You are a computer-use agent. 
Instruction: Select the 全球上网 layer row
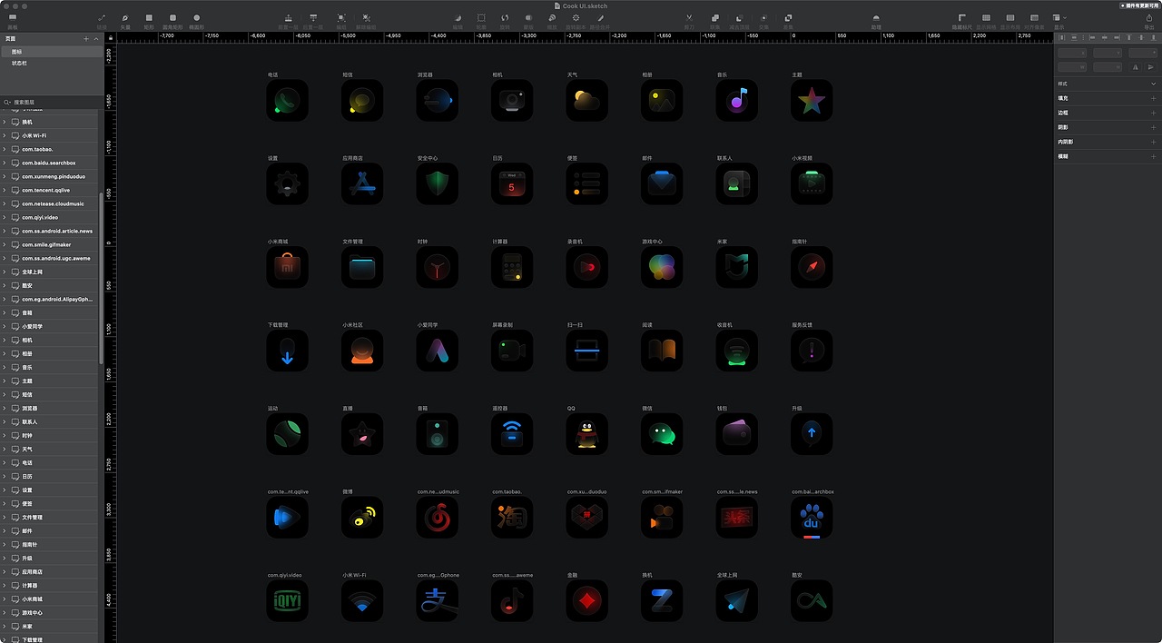49,272
